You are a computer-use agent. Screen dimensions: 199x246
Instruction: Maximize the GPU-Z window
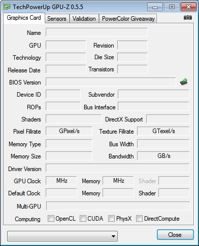click(172, 7)
